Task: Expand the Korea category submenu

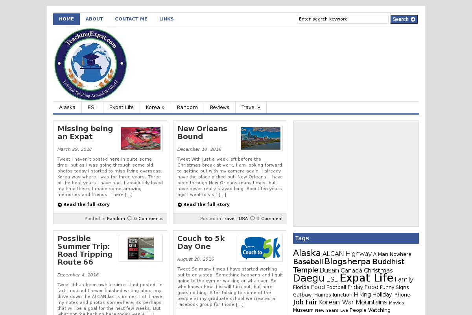Action: point(155,107)
